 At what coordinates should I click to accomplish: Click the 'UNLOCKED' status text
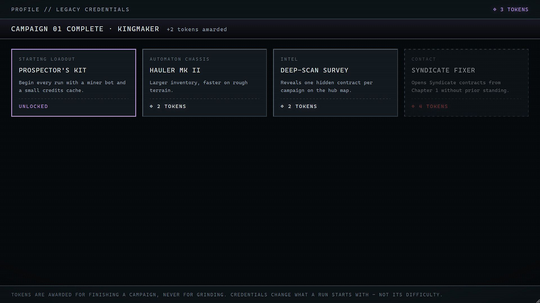pyautogui.click(x=33, y=106)
